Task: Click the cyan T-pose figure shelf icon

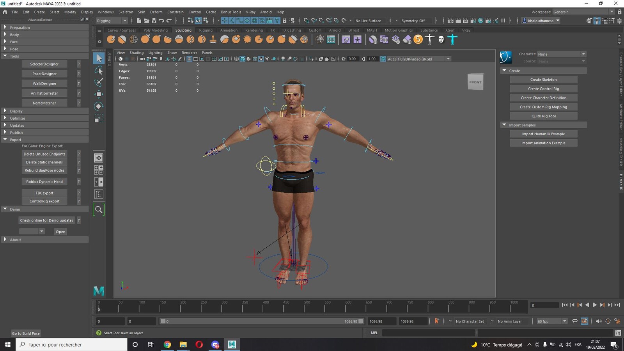Action: click(452, 39)
